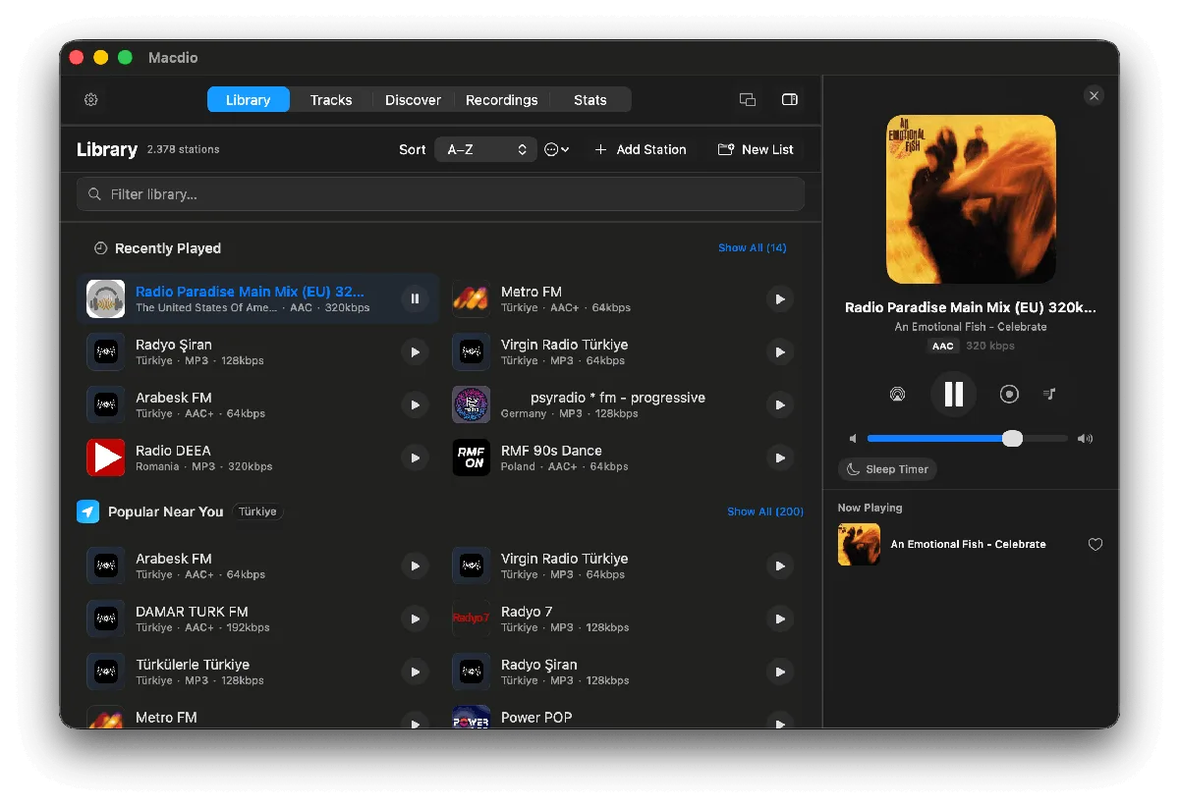This screenshot has width=1179, height=807.
Task: Click the Türkiye location tag
Action: (x=257, y=511)
